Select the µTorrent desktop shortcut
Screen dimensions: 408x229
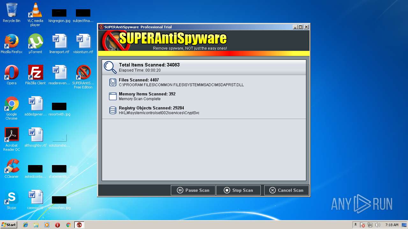[35, 44]
